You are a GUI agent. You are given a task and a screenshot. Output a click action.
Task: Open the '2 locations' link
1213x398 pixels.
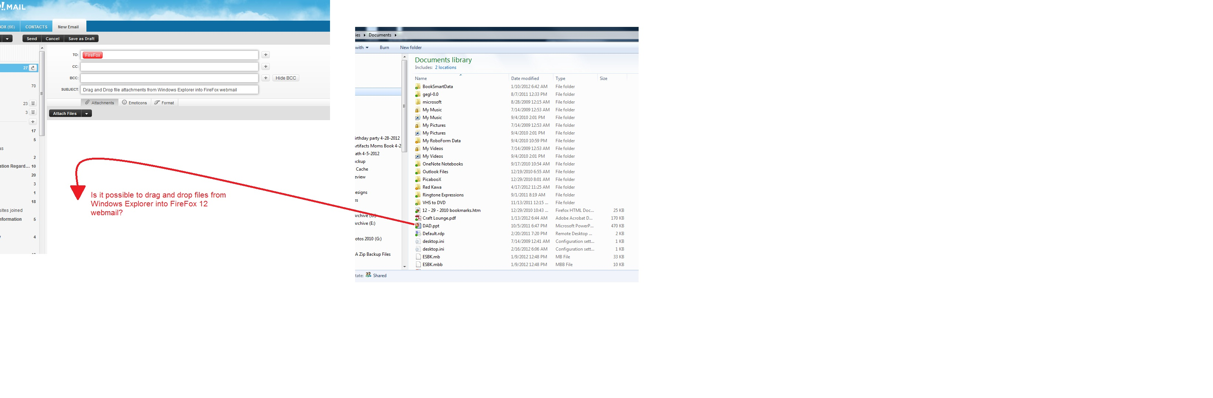(x=446, y=68)
